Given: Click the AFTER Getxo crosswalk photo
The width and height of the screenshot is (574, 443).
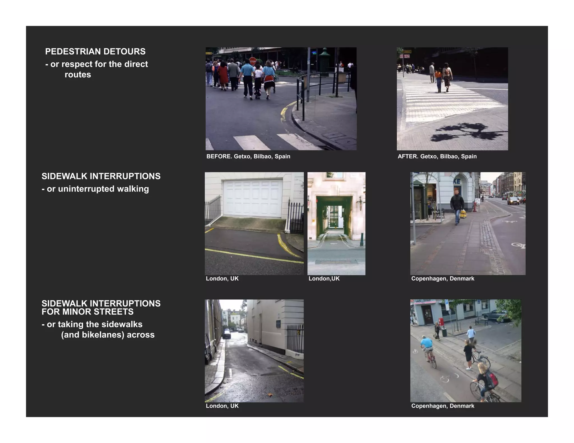Looking at the screenshot, I should (452, 99).
